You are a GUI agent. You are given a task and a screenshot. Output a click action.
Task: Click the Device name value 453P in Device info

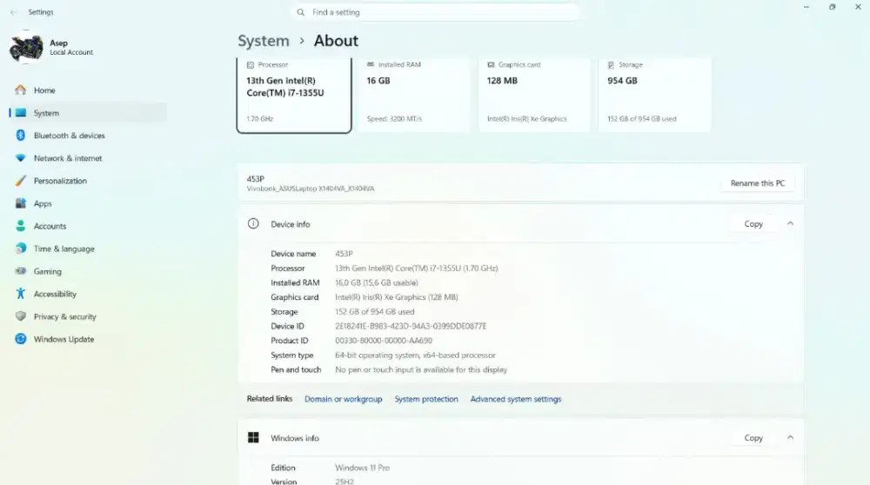click(344, 253)
